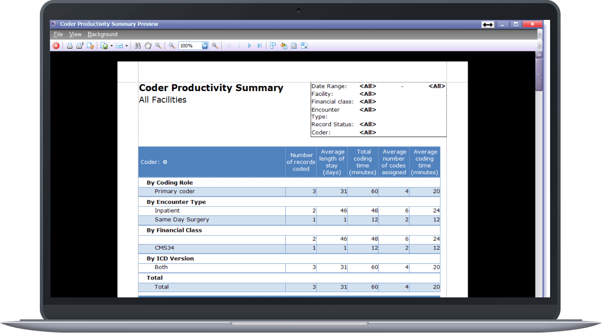The width and height of the screenshot is (602, 333).
Task: Click the zoom in icon
Action: [x=214, y=46]
